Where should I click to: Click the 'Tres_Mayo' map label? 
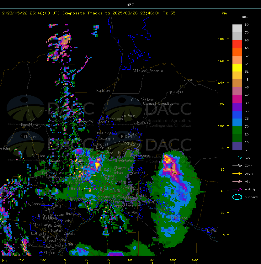click(104, 133)
